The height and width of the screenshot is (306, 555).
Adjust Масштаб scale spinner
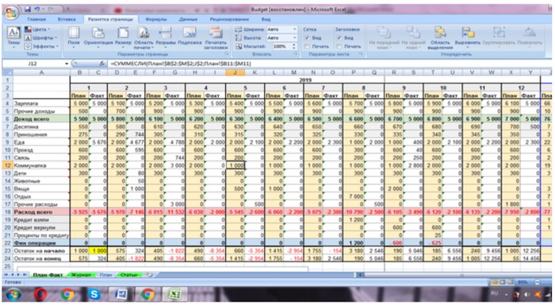point(294,46)
